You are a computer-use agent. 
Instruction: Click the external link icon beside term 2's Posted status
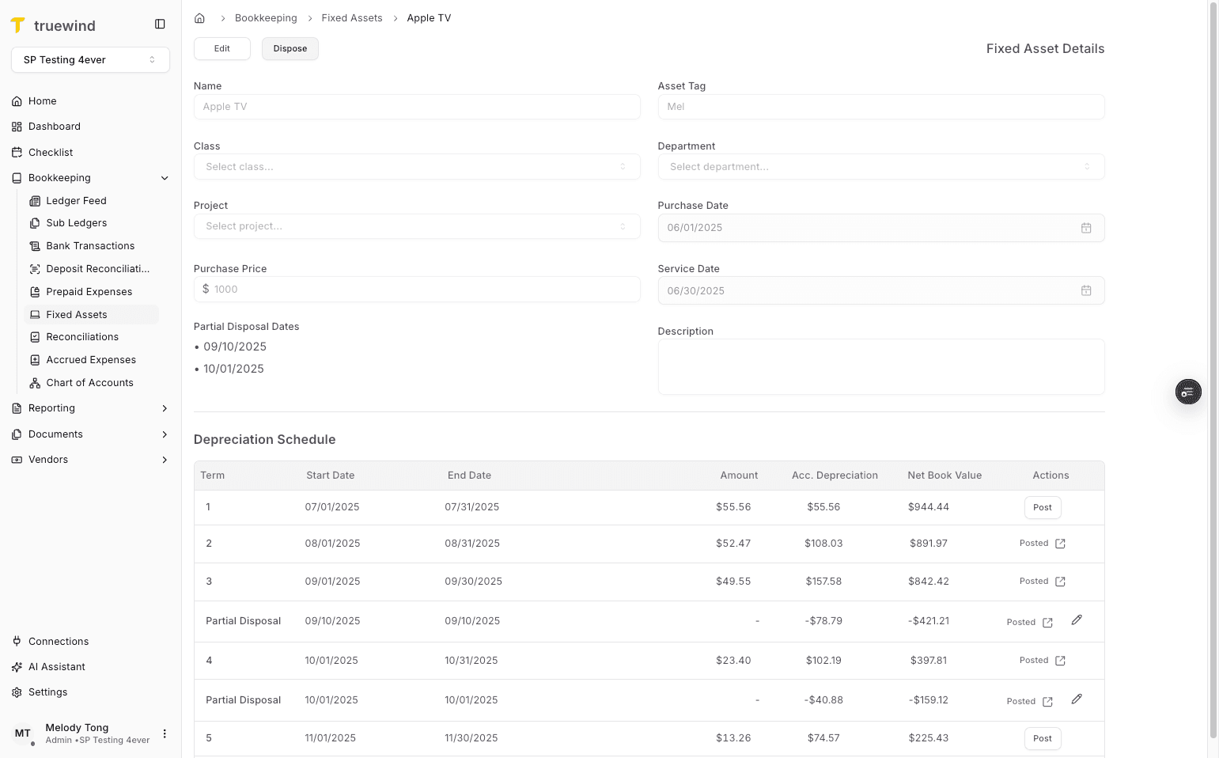[1062, 544]
